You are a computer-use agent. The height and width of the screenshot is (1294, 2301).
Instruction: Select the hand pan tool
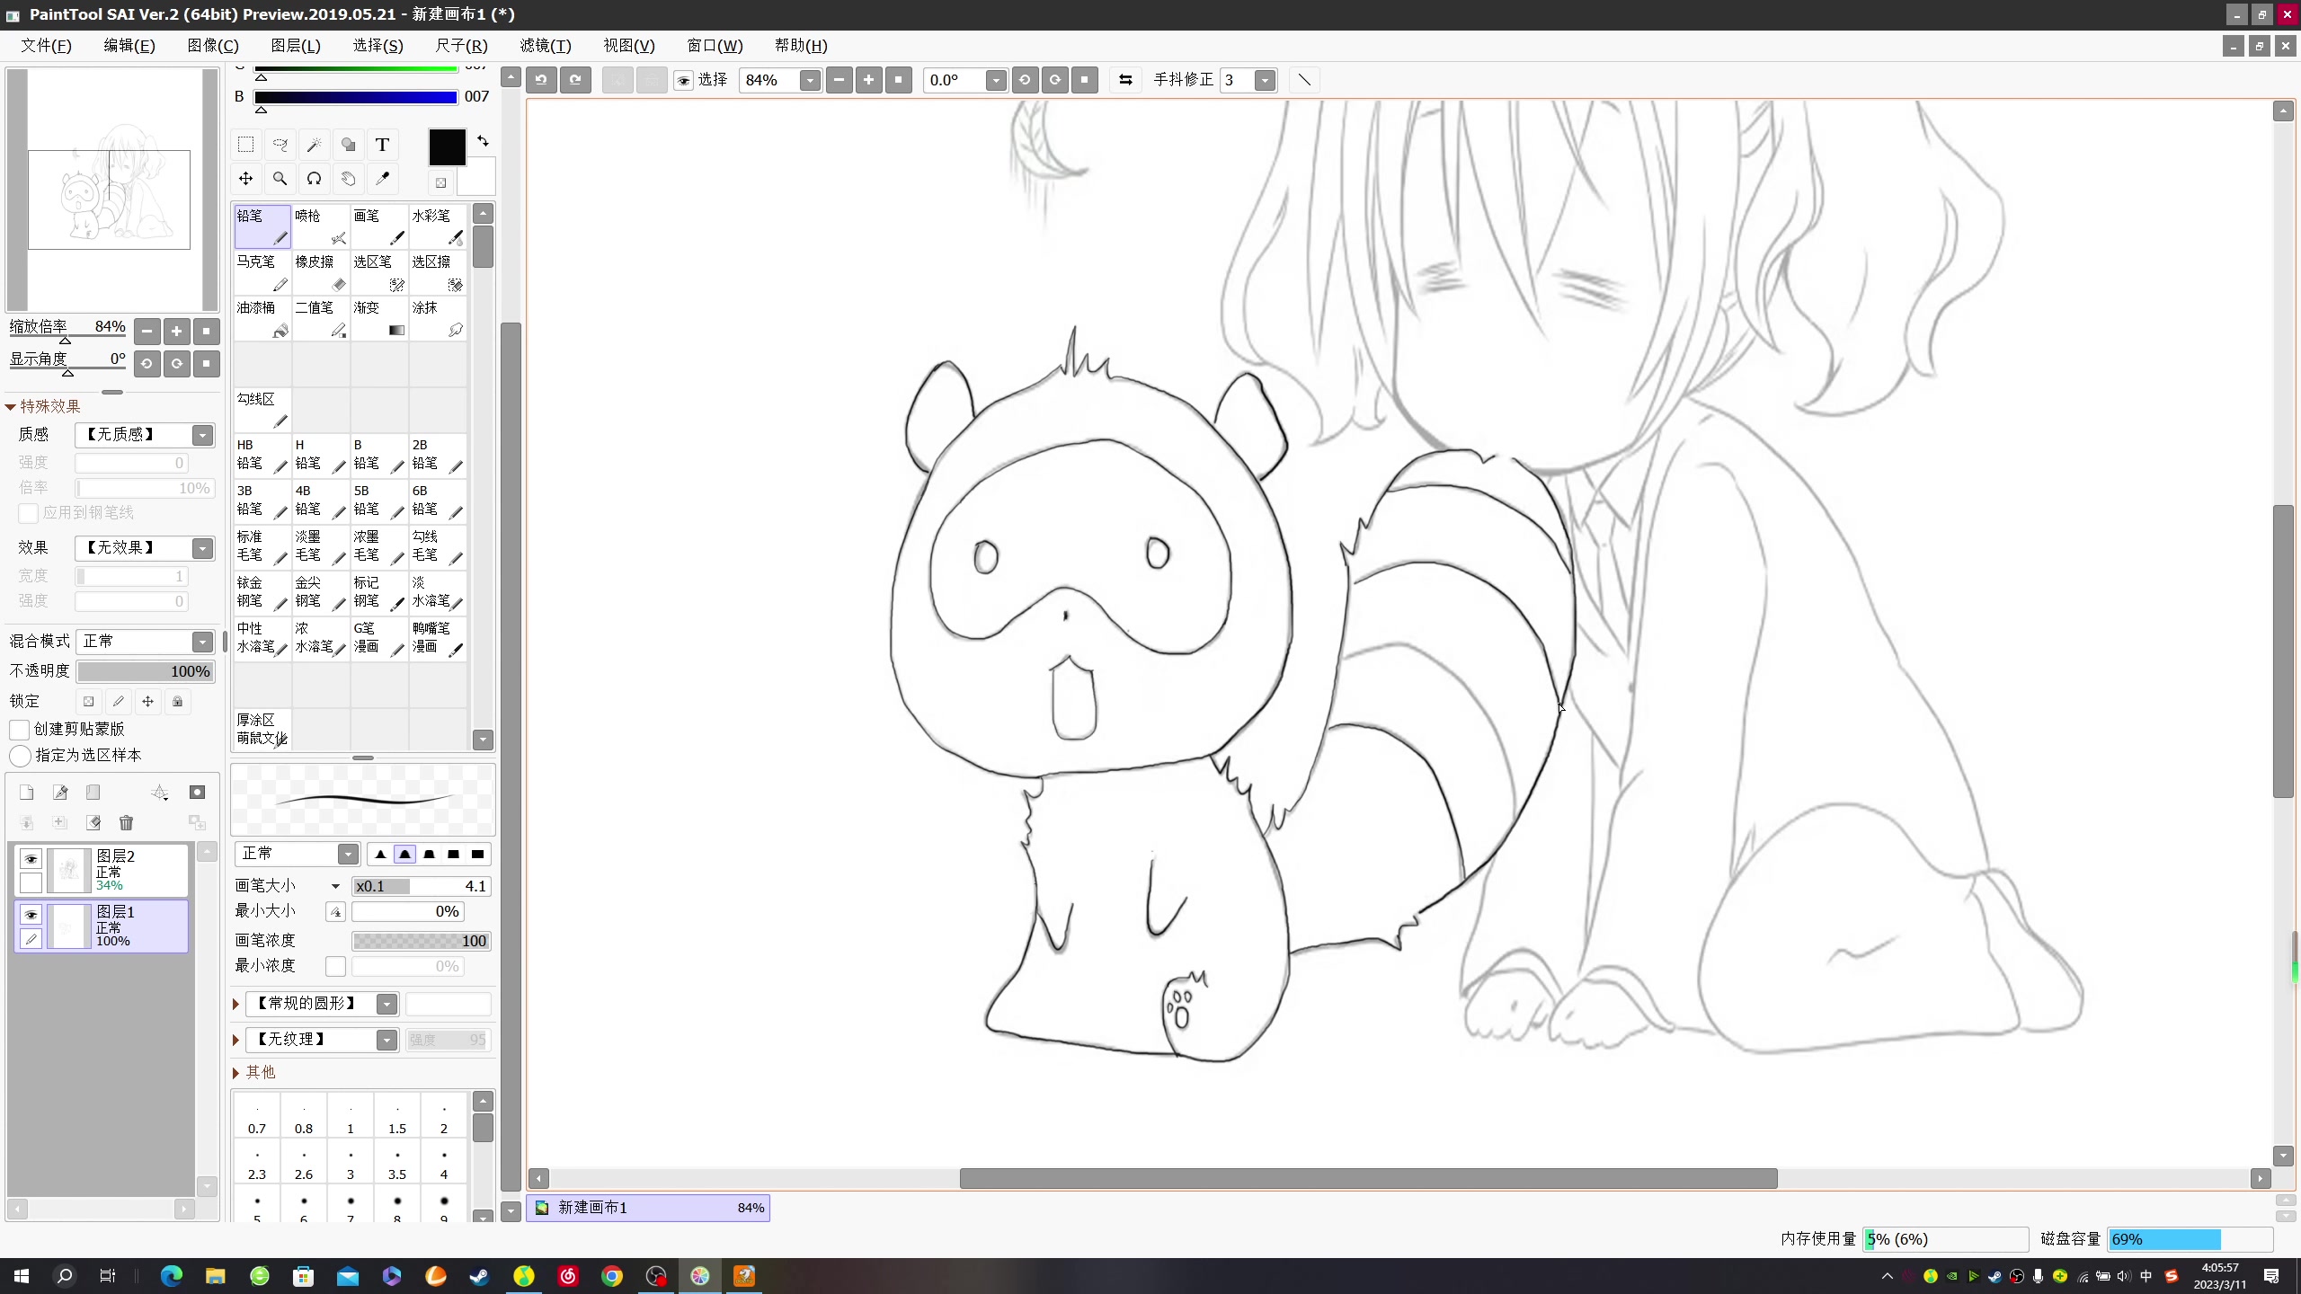click(x=348, y=179)
